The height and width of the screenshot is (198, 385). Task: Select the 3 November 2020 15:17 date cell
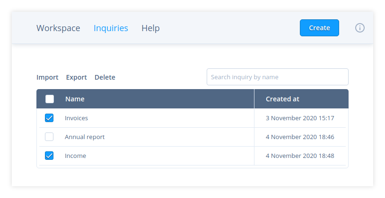300,118
